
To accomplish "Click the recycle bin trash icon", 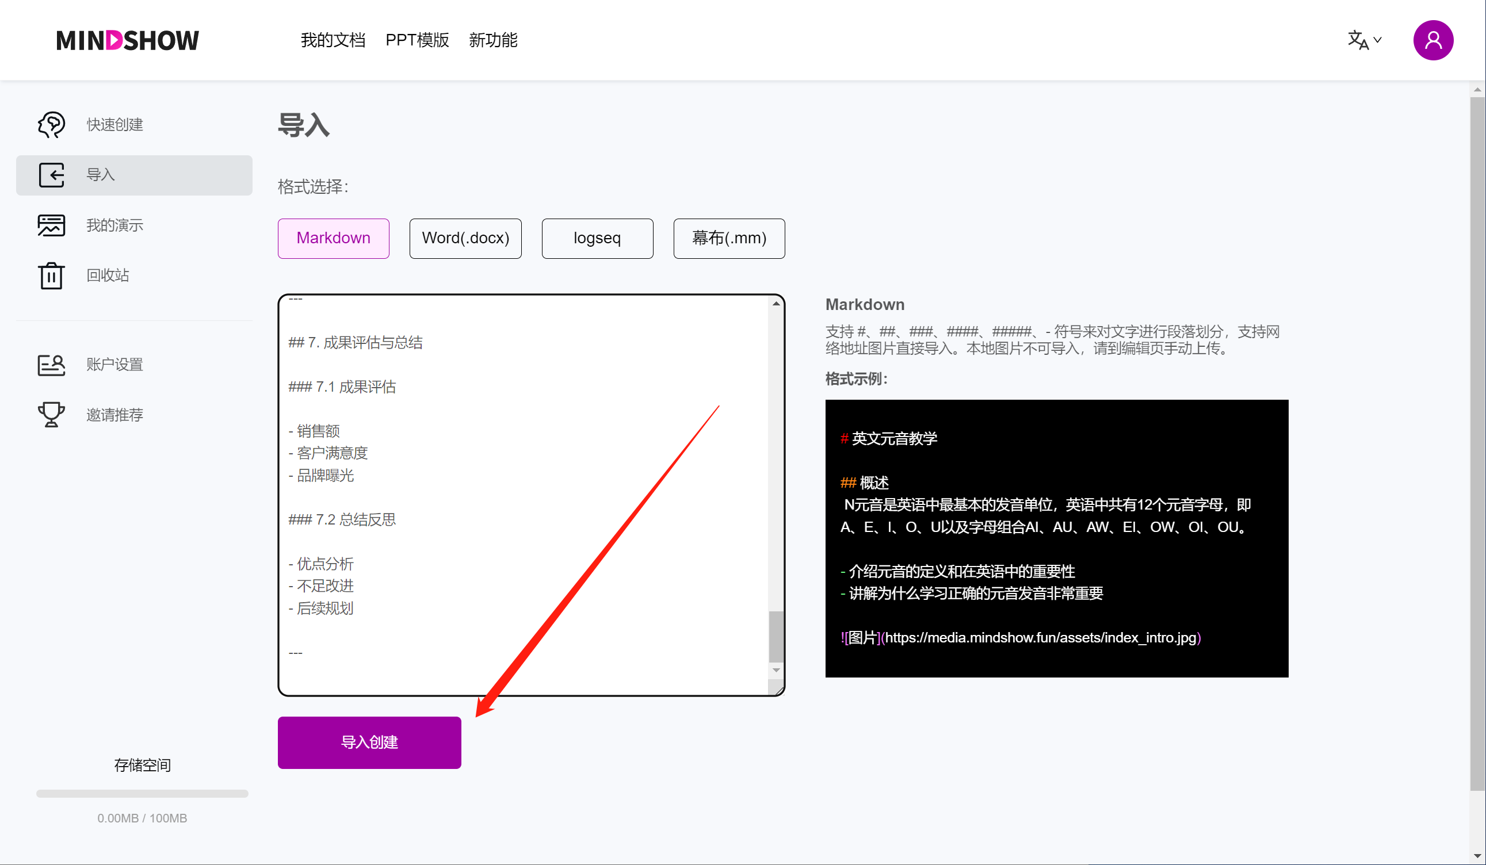I will tap(51, 275).
